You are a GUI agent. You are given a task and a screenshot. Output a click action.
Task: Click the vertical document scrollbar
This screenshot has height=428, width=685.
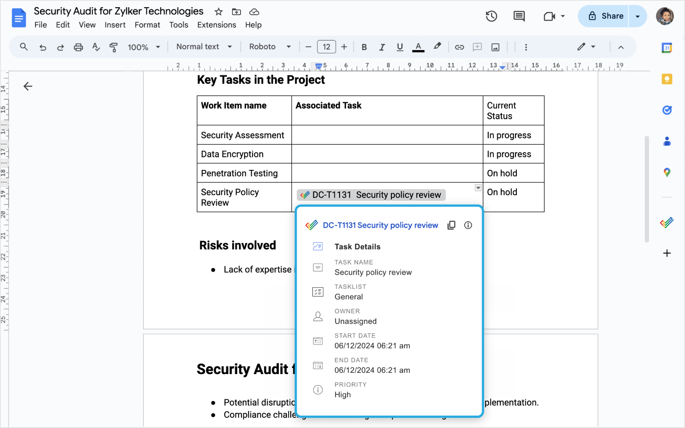(x=647, y=189)
